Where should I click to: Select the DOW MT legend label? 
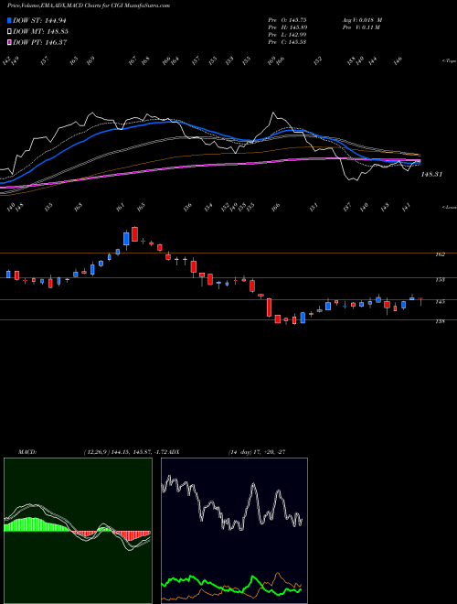[40, 32]
